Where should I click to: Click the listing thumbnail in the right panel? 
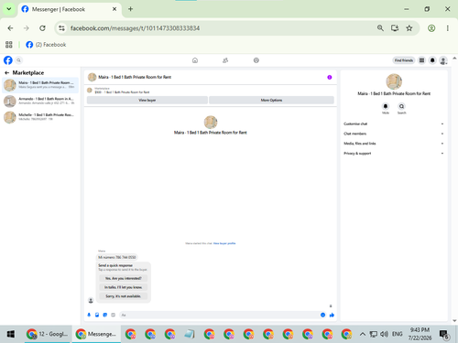(394, 81)
